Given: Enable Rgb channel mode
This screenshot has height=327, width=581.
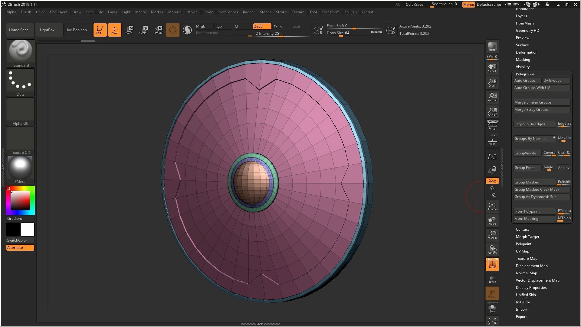Looking at the screenshot, I should [x=223, y=26].
